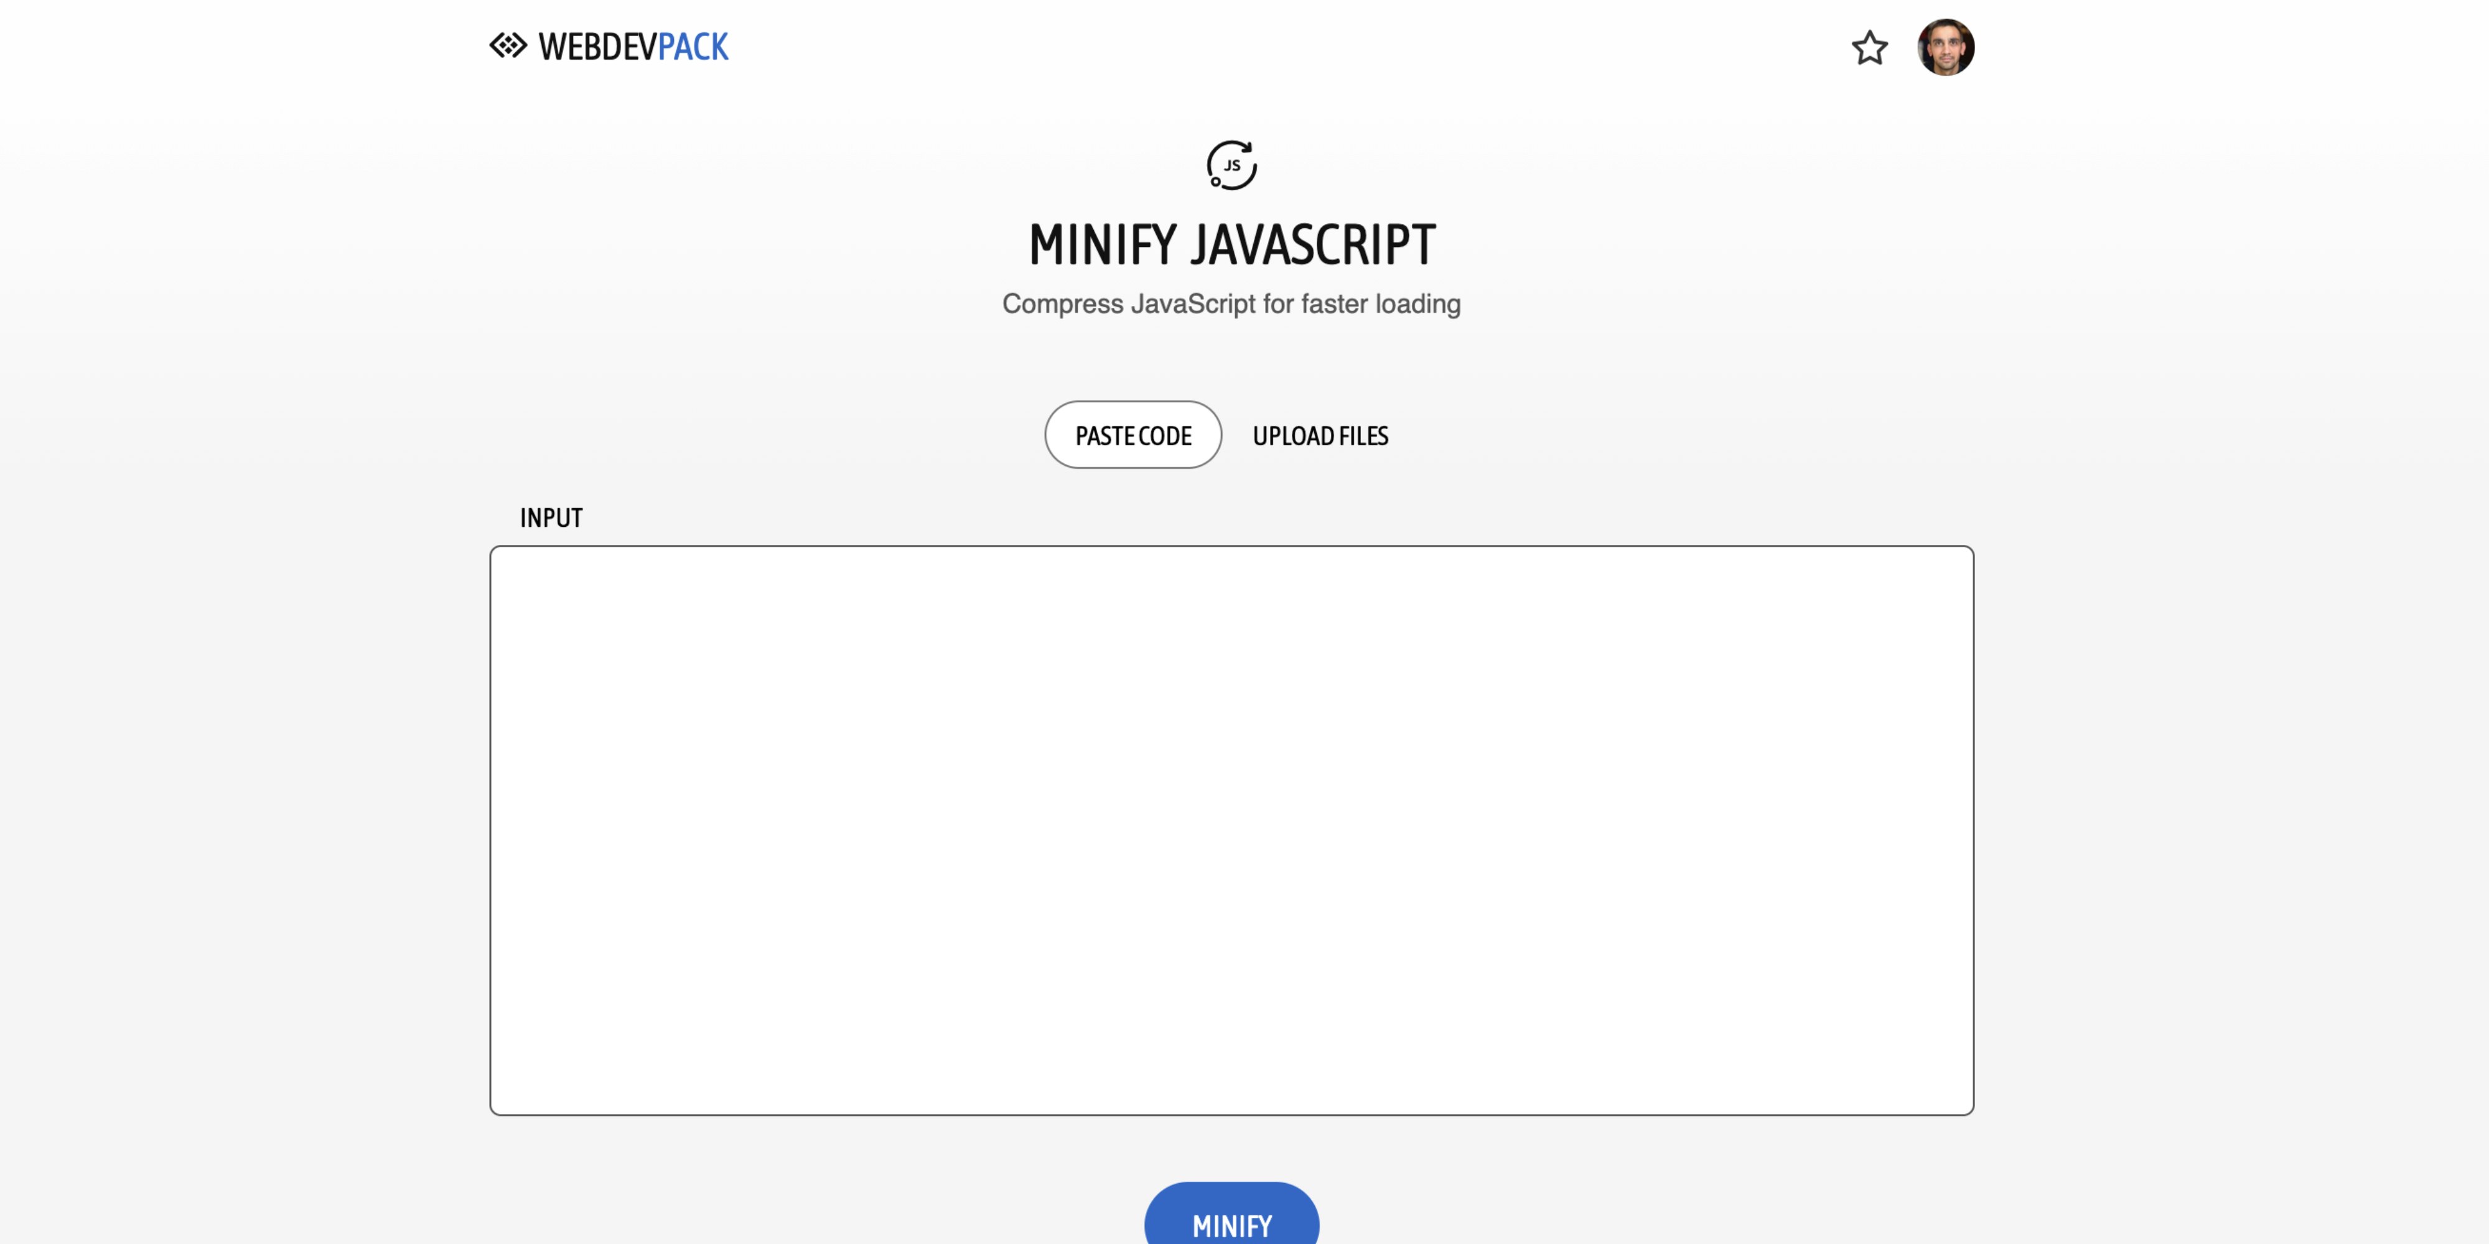The image size is (2489, 1244).
Task: Click the Minify JavaScript heading
Action: coord(1232,245)
